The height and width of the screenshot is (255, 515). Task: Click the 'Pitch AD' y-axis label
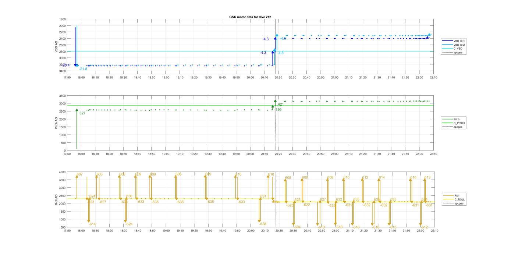pyautogui.click(x=57, y=123)
